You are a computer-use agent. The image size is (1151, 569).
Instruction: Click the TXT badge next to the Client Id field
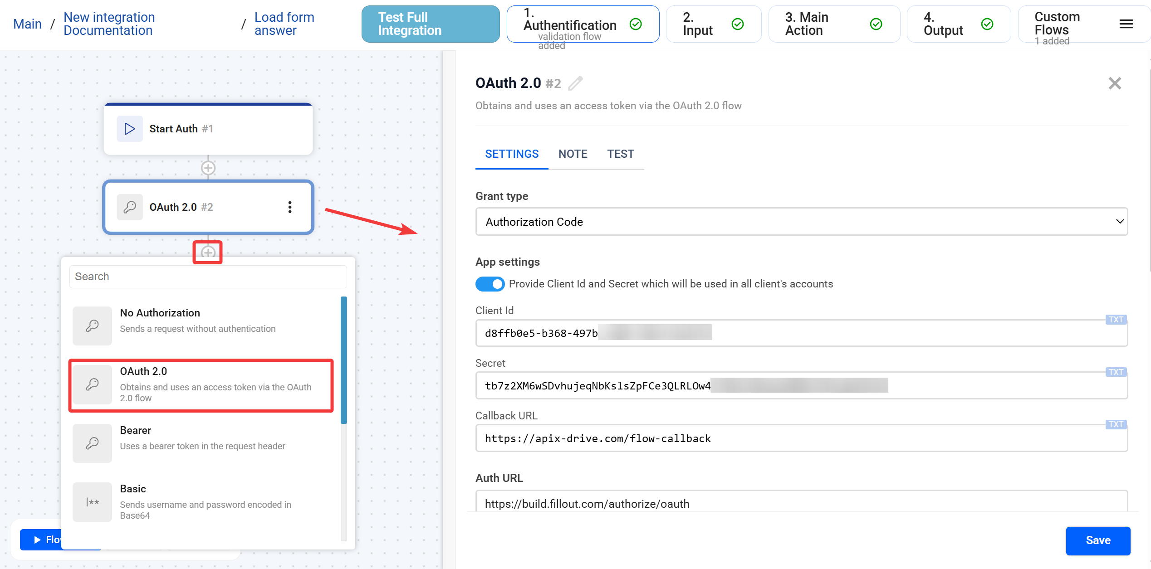pos(1116,320)
